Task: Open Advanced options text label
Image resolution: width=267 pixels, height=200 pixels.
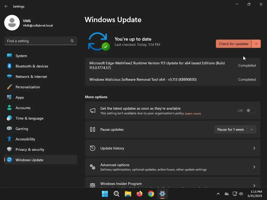Action: point(115,165)
